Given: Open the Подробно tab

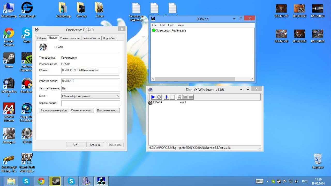Looking at the screenshot, I should coord(109,38).
